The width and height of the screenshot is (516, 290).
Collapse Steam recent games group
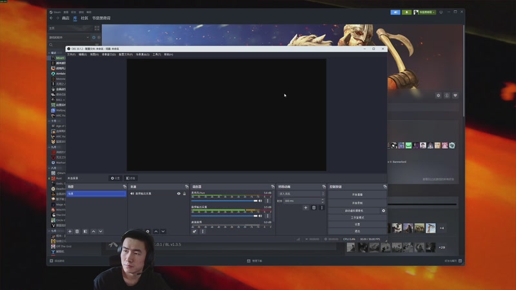(50, 53)
